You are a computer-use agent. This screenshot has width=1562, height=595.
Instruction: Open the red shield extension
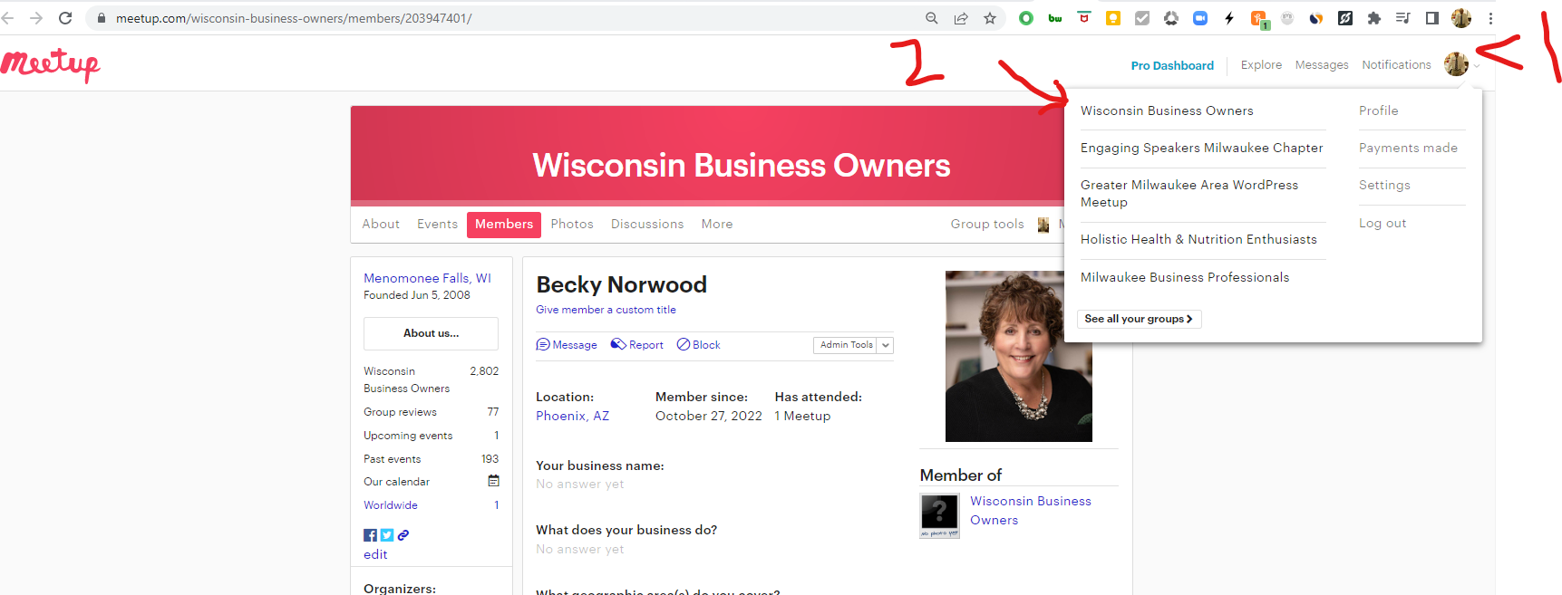point(1084,17)
